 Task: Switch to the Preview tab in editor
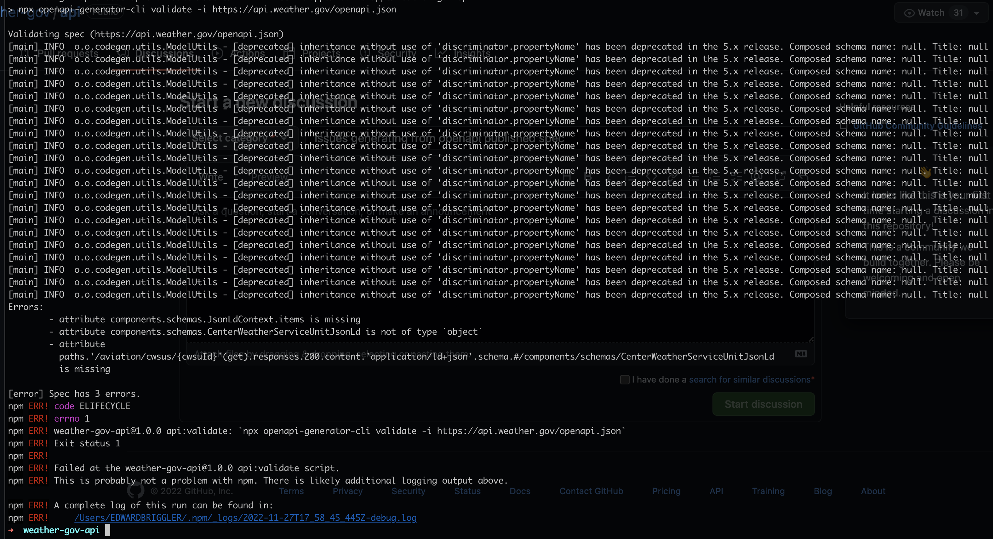[x=269, y=177]
